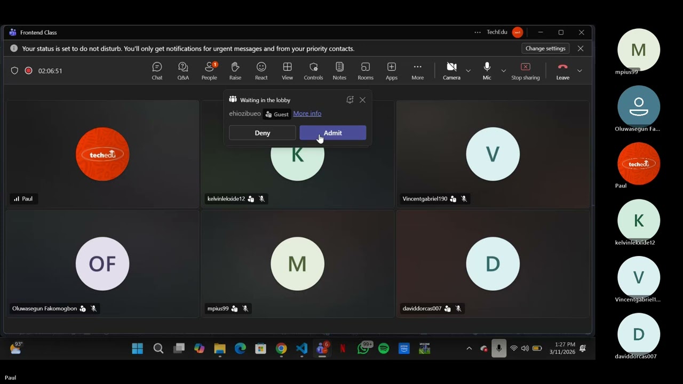The width and height of the screenshot is (683, 384).
Task: Open the Q&A panel
Action: (x=183, y=71)
